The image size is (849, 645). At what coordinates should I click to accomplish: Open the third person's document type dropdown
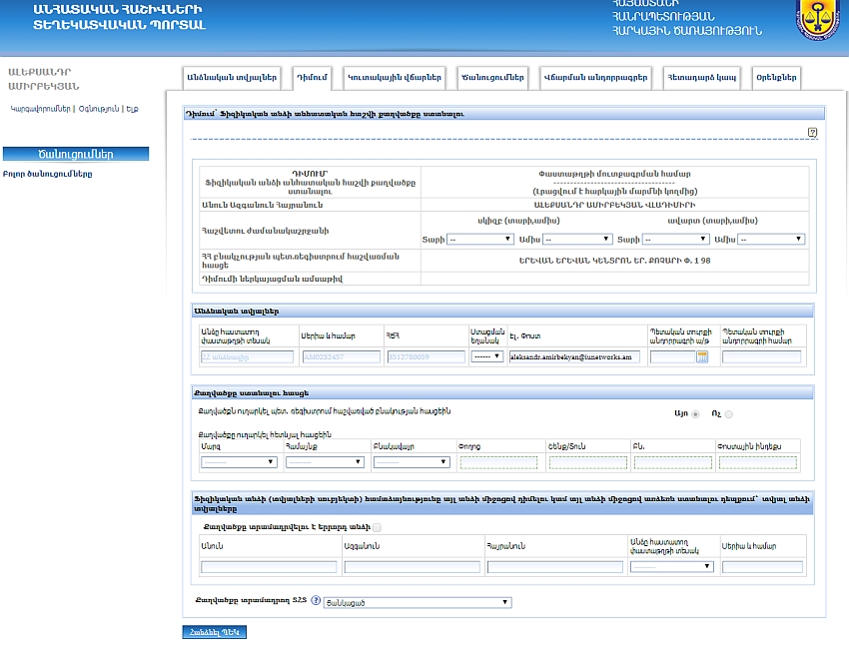(672, 566)
